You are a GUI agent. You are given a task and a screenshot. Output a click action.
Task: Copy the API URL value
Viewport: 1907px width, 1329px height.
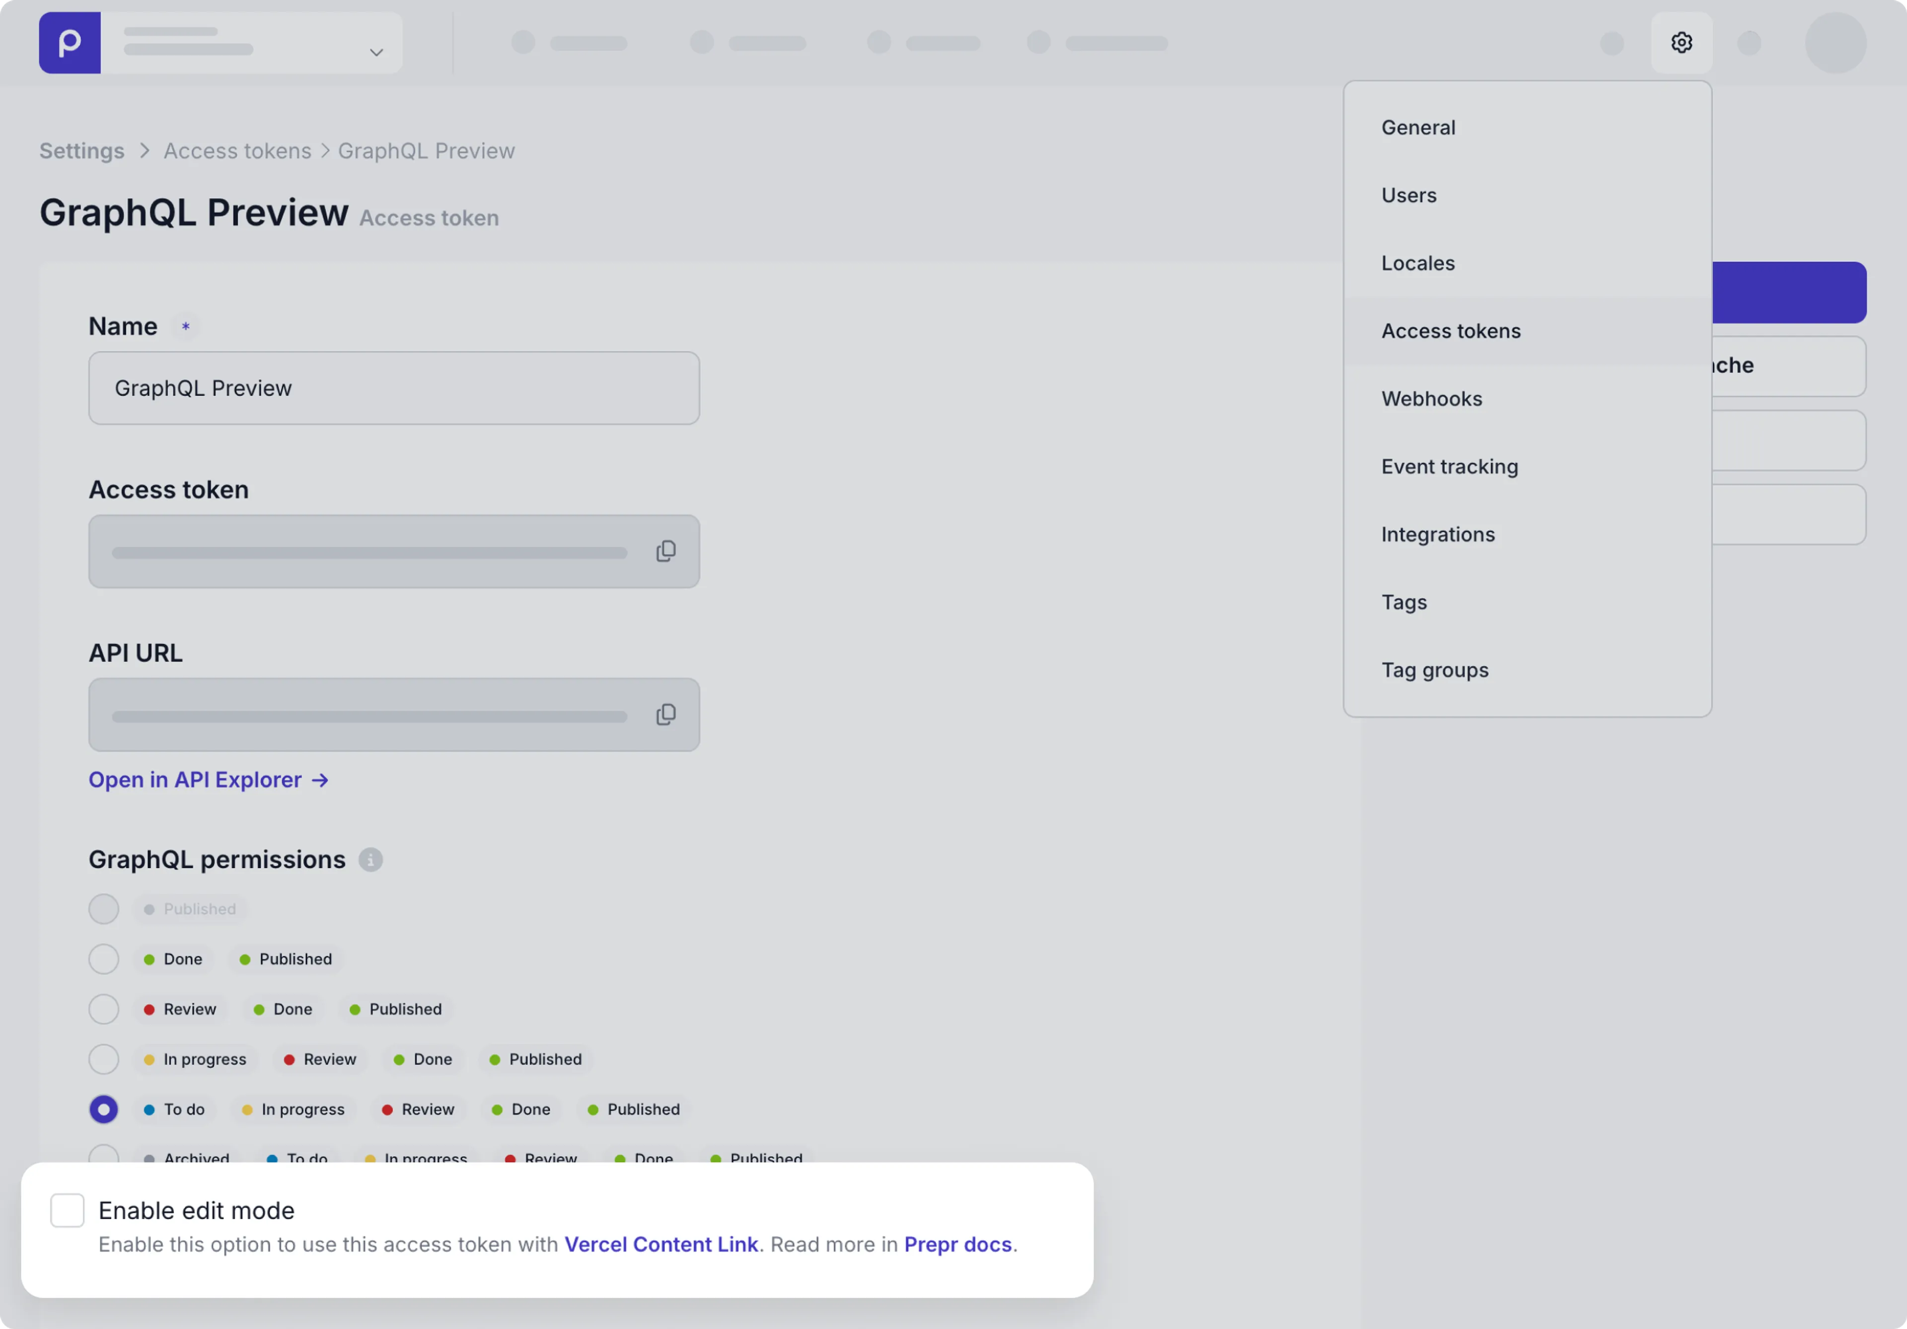click(665, 714)
